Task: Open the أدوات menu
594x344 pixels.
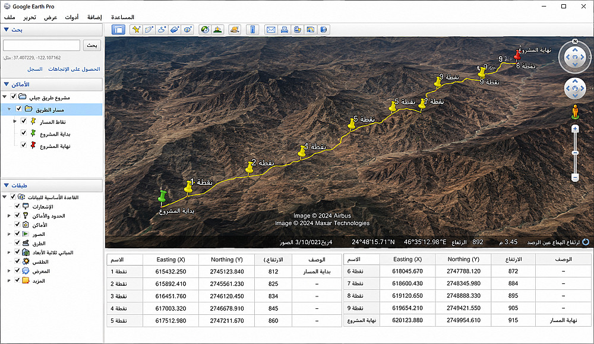Action: click(x=72, y=17)
